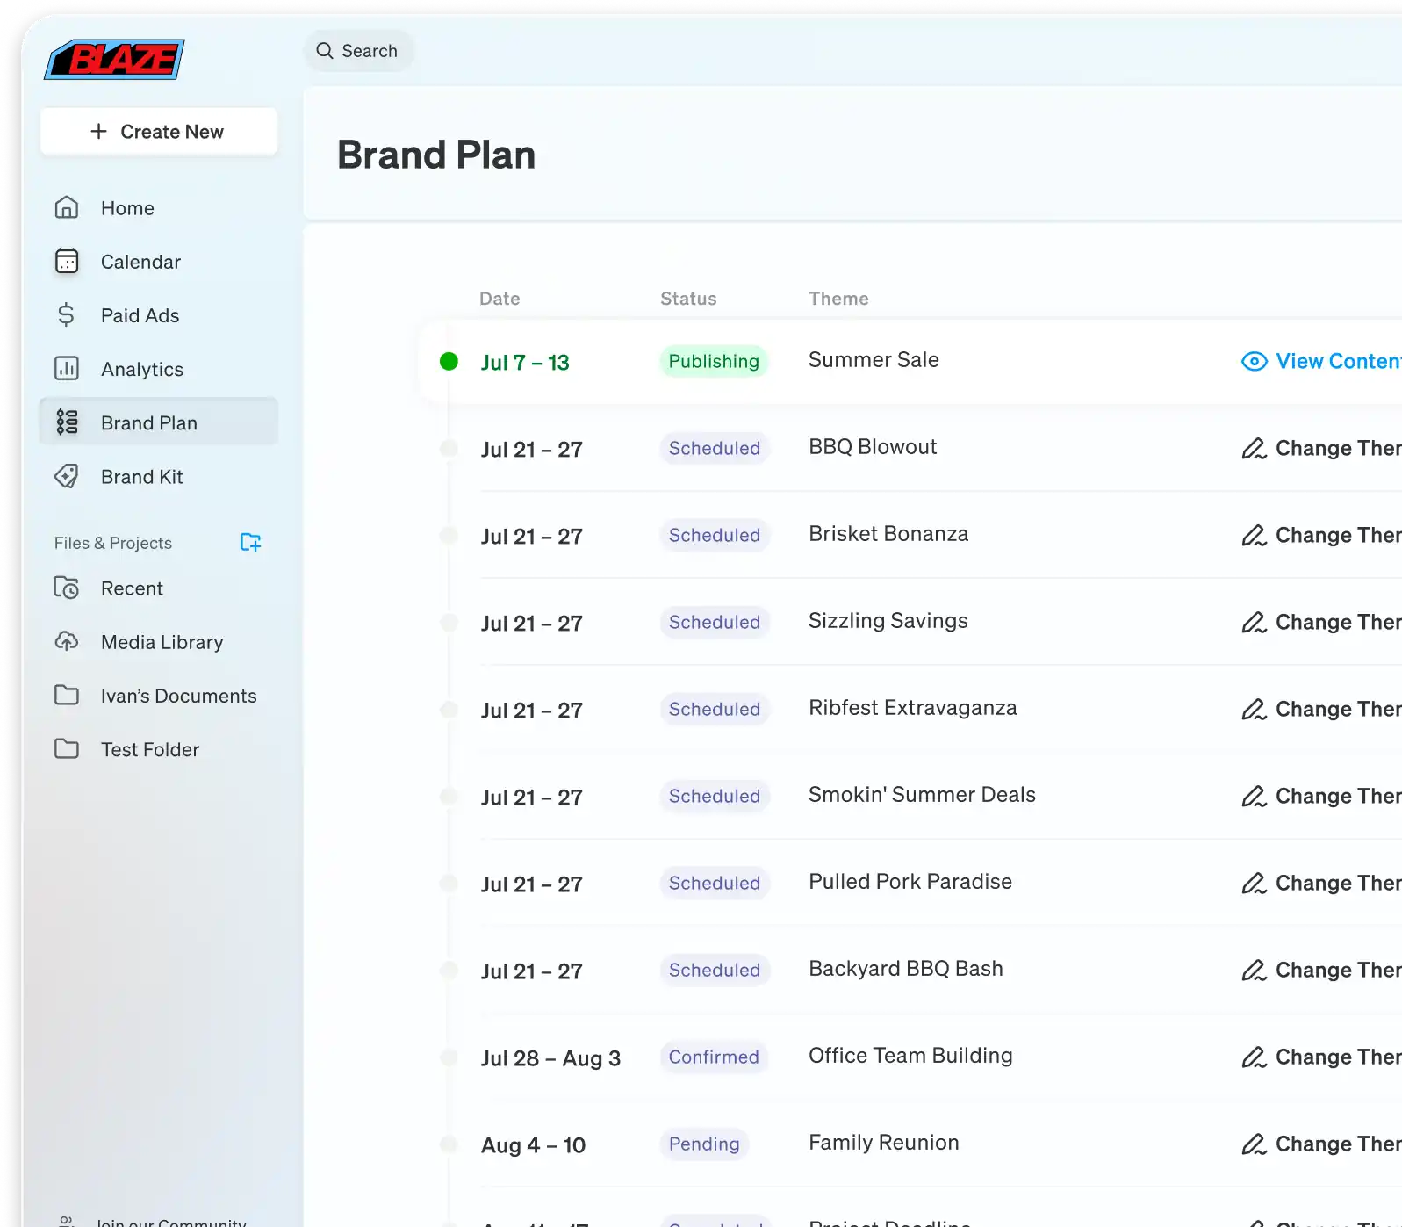1402x1227 pixels.
Task: Click the Create New button
Action: (159, 132)
